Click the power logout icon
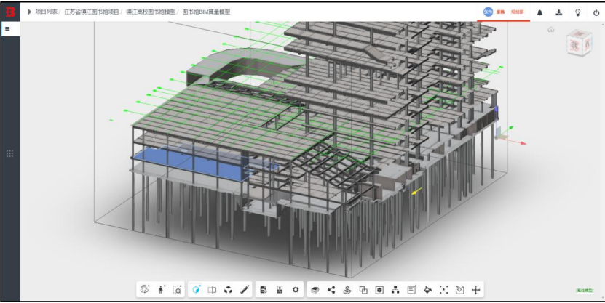 point(596,12)
